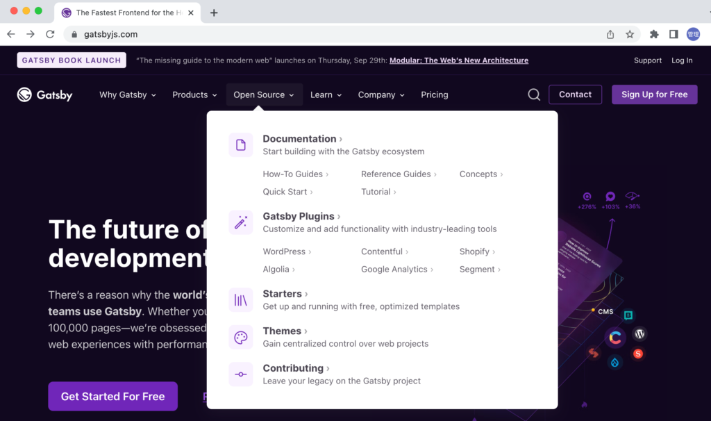Click the Gatsby logo in the header
711x421 pixels.
coord(44,95)
